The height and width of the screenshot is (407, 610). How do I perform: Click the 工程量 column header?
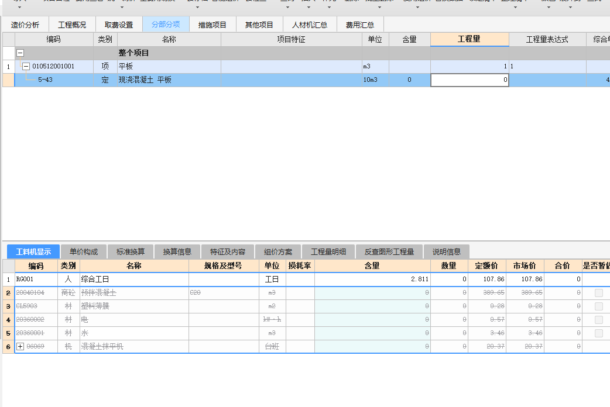tap(469, 39)
